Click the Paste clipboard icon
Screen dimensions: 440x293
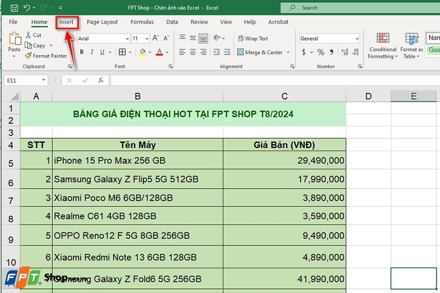(x=15, y=38)
